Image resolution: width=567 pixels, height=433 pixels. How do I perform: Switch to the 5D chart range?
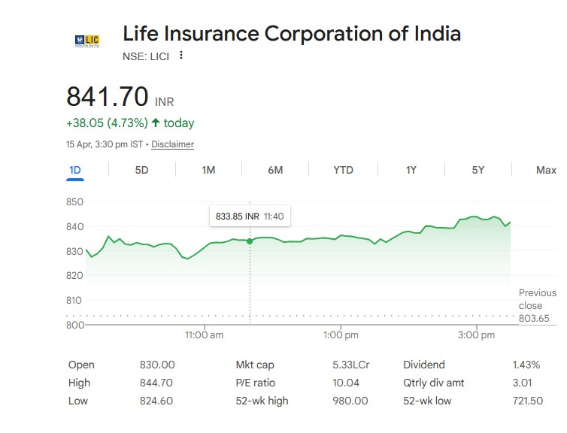point(141,170)
